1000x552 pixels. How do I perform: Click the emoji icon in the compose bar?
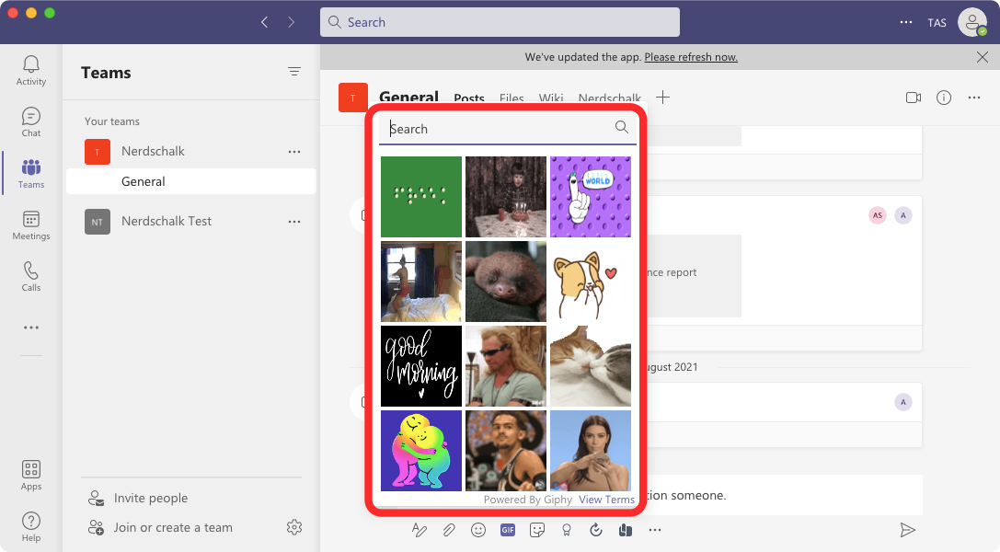(x=478, y=530)
